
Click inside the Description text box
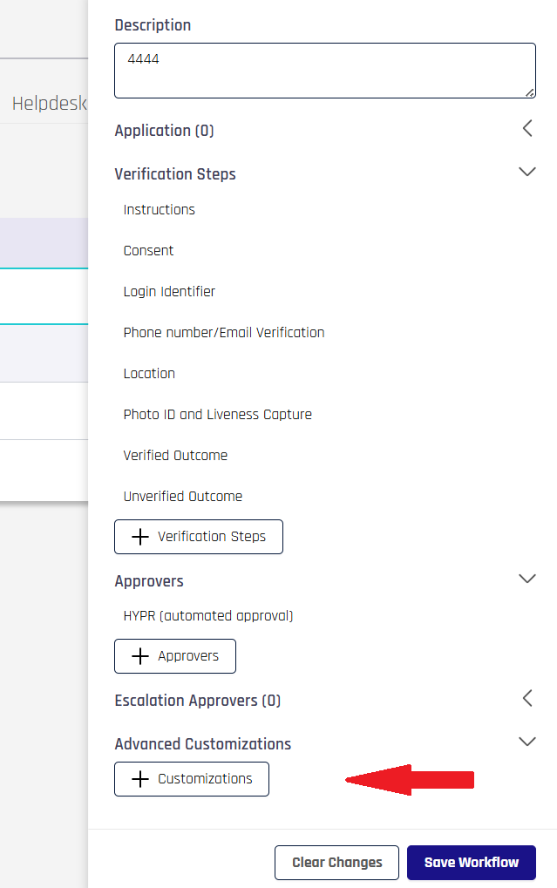pyautogui.click(x=324, y=70)
